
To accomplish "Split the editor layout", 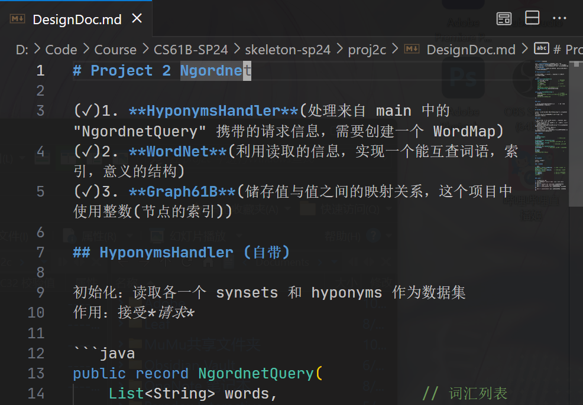I will tap(532, 18).
